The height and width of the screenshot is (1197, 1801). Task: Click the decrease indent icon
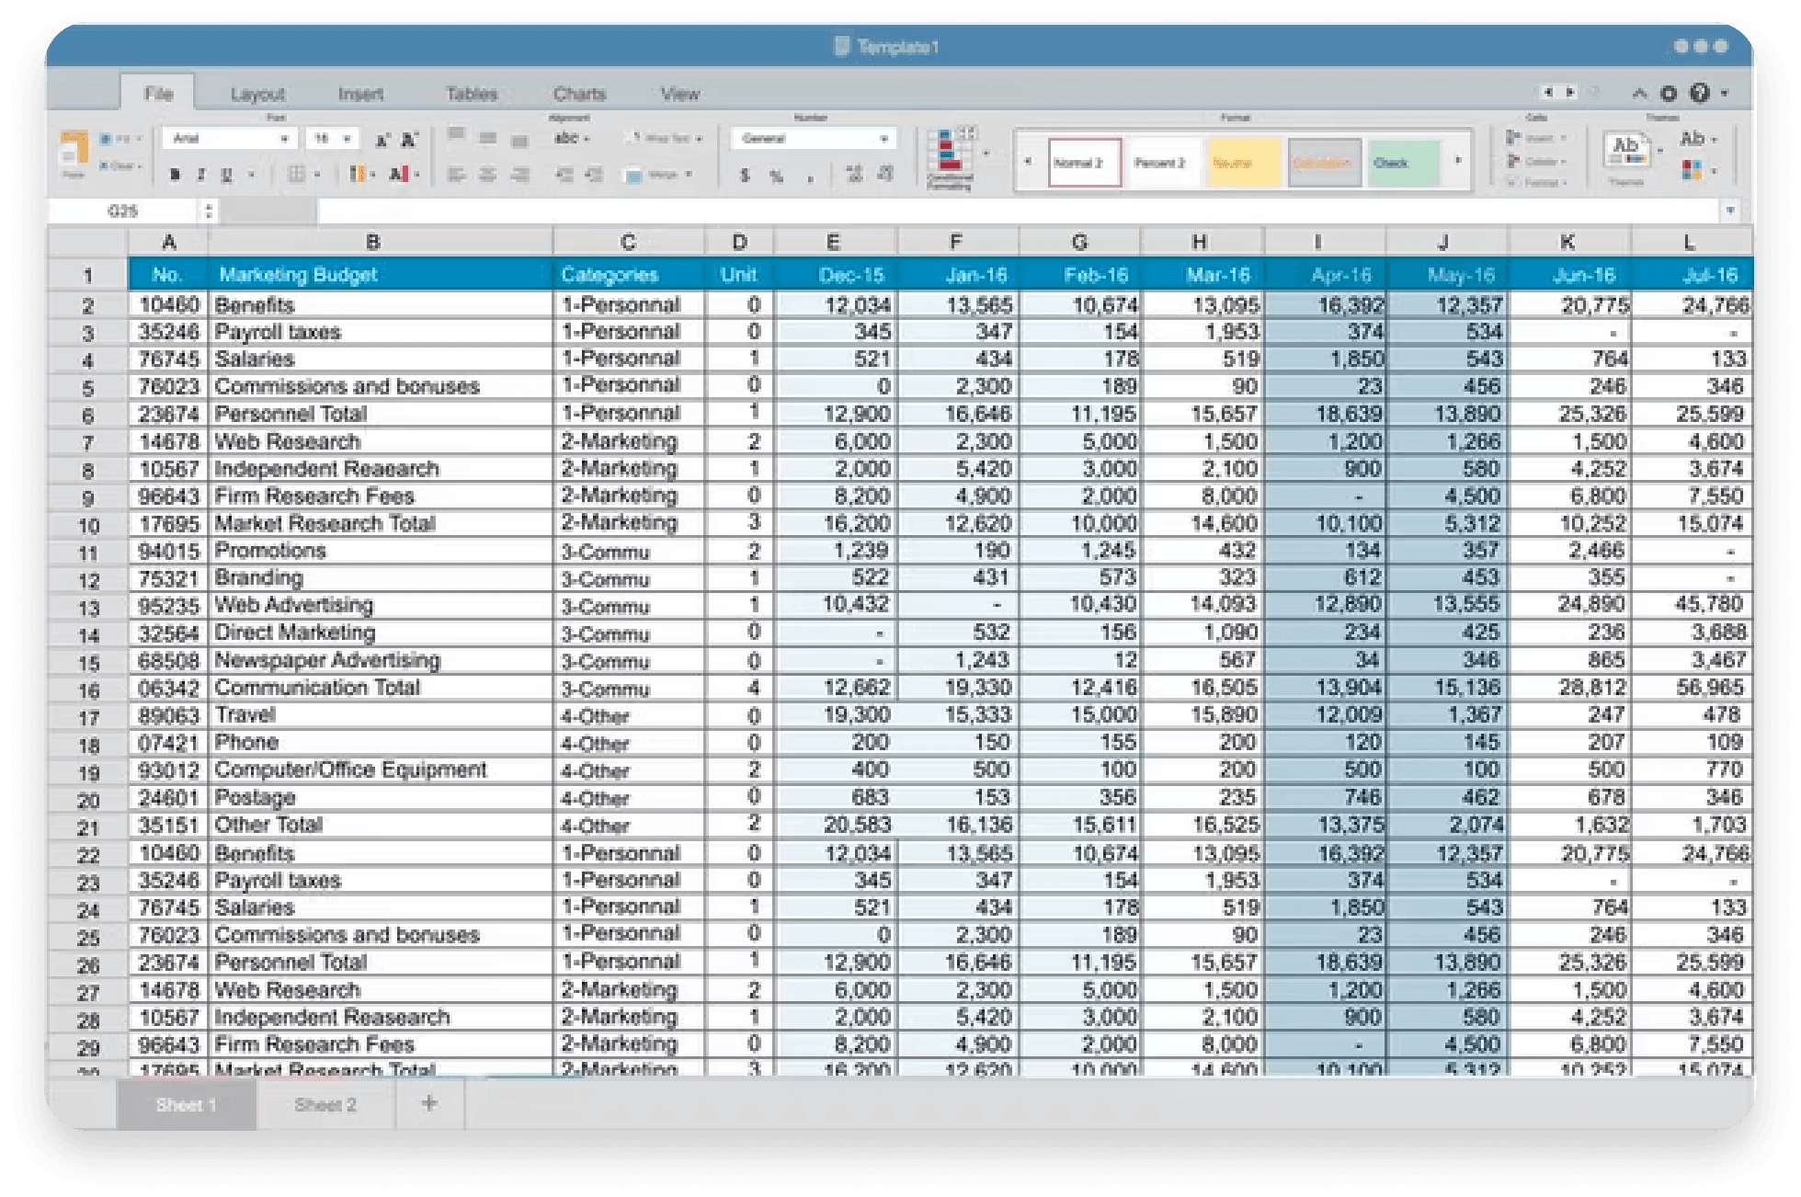564,174
